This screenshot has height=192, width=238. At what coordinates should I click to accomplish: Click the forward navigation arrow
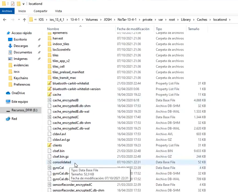(x=13, y=20)
